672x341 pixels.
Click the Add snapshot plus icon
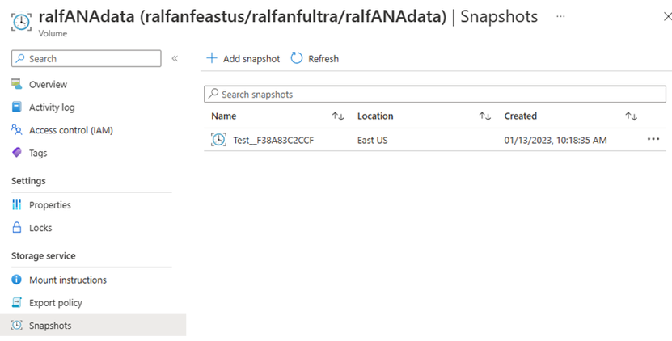[x=212, y=58]
